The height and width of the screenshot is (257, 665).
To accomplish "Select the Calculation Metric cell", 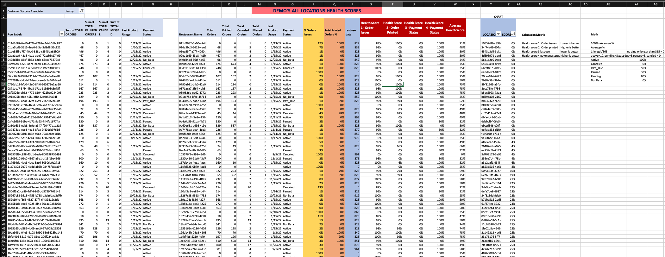I will click(534, 35).
